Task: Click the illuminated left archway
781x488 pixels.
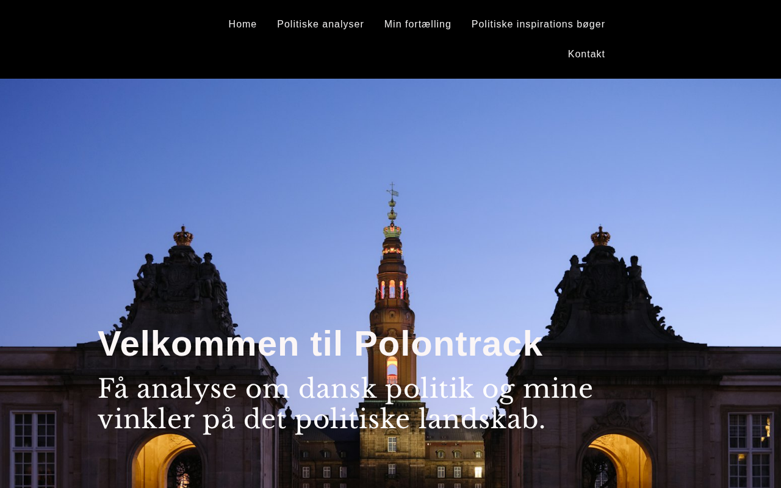Action: click(x=167, y=462)
